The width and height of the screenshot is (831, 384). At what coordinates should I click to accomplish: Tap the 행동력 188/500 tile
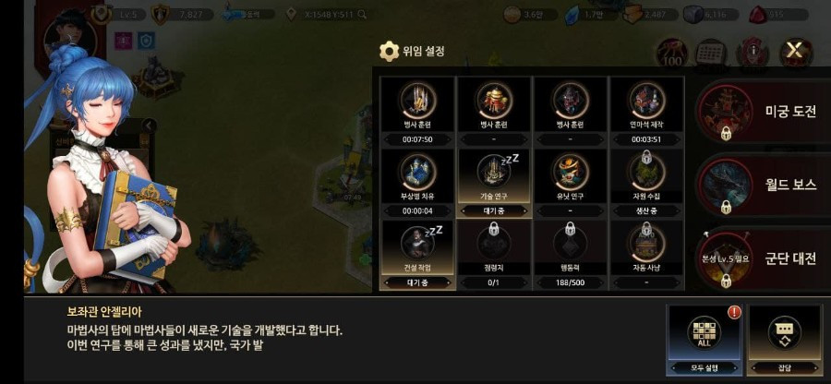571,256
